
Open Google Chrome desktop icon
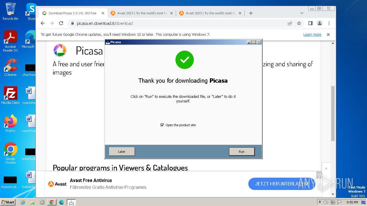point(10,153)
